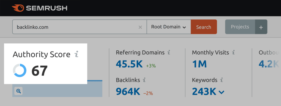Click the Semrush flame logo icon
Screen dimensions: 281x106
[x=18, y=8]
